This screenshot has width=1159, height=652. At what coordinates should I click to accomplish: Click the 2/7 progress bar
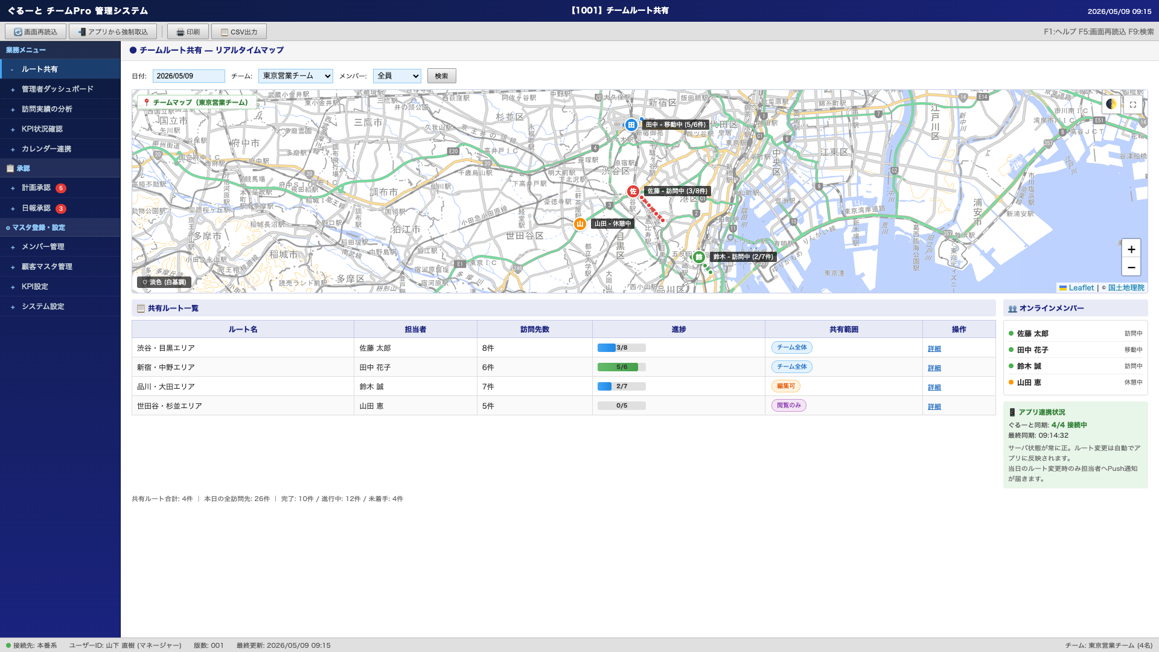(622, 386)
